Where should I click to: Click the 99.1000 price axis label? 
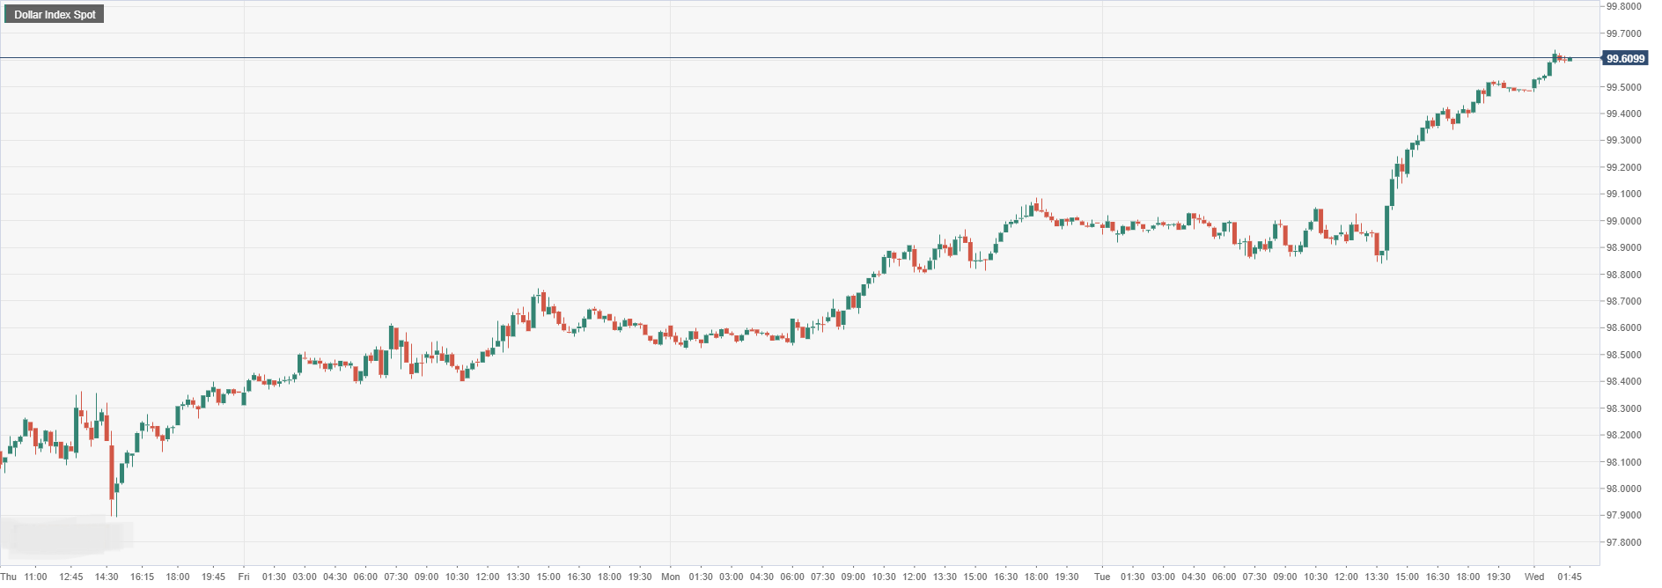click(1623, 194)
